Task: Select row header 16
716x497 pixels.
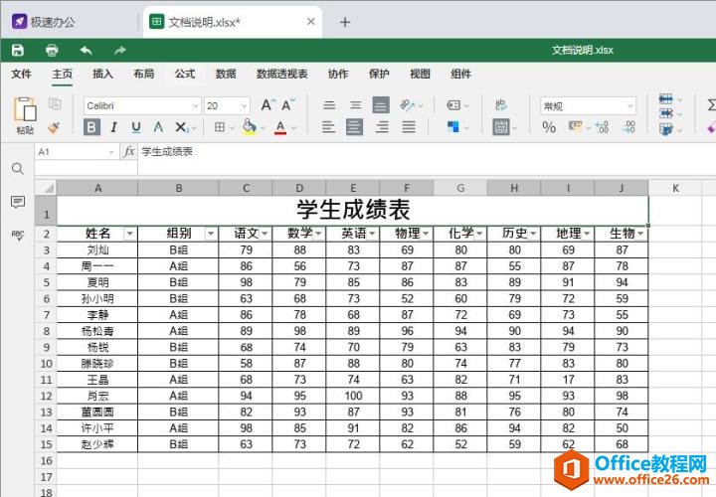Action: tap(46, 461)
